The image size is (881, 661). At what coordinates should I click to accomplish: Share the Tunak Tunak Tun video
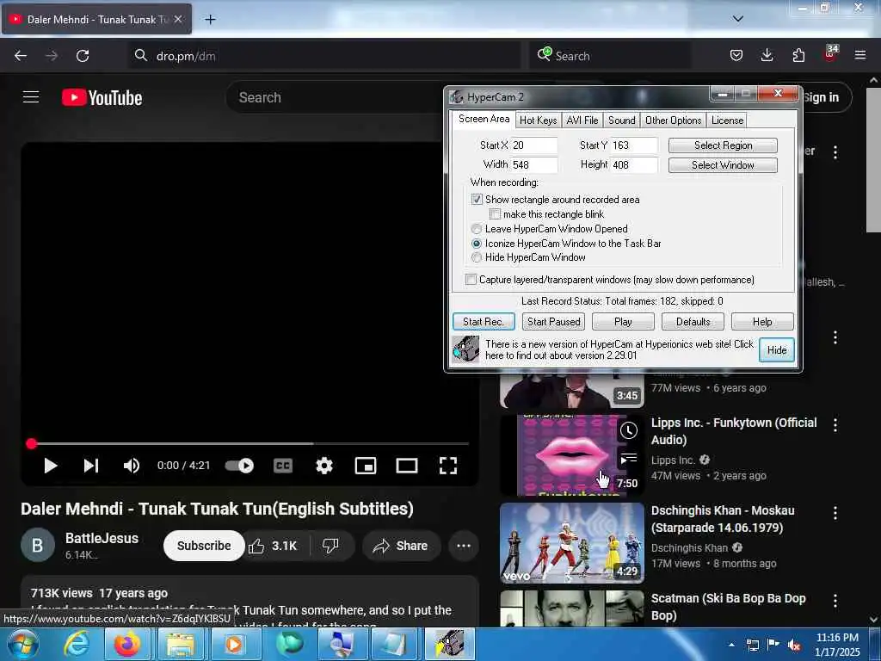pyautogui.click(x=401, y=546)
